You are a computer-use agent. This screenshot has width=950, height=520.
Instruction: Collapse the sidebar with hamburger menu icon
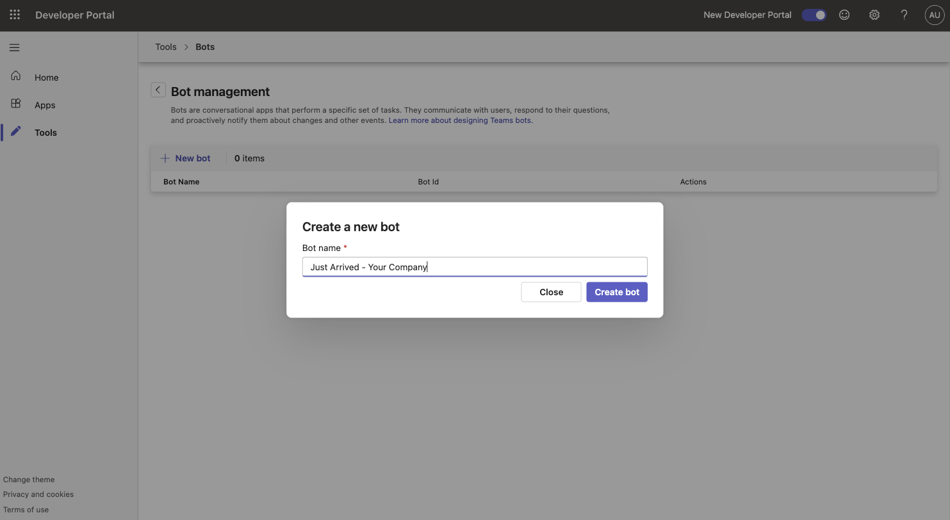click(14, 47)
